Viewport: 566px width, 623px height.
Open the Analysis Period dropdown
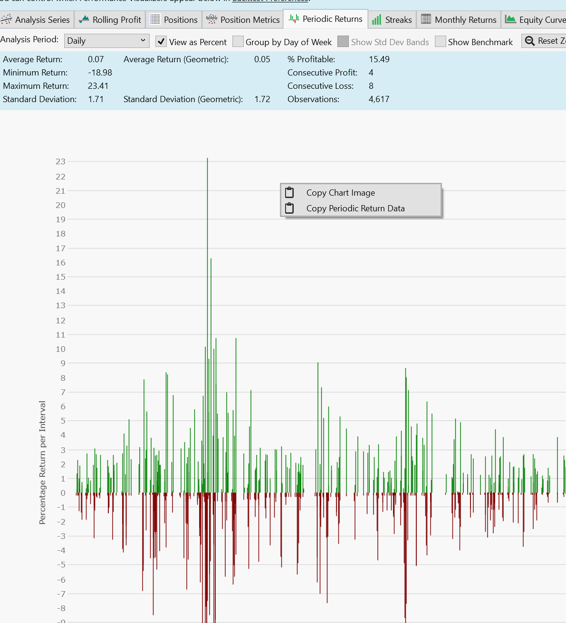106,41
